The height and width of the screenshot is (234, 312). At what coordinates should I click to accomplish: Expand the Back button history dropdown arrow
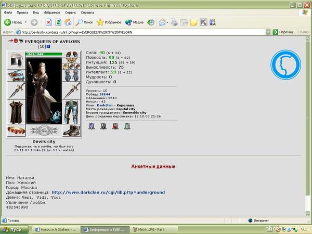(x=25, y=22)
